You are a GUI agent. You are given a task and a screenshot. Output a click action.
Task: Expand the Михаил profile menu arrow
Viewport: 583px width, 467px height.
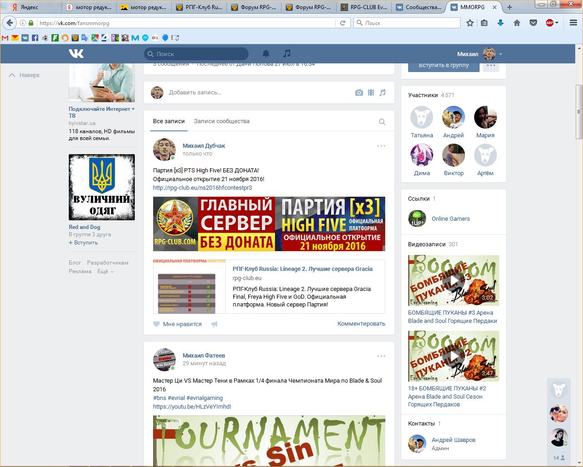[x=501, y=54]
